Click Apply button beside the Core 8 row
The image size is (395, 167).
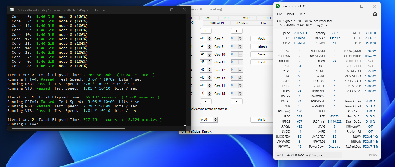(x=262, y=39)
